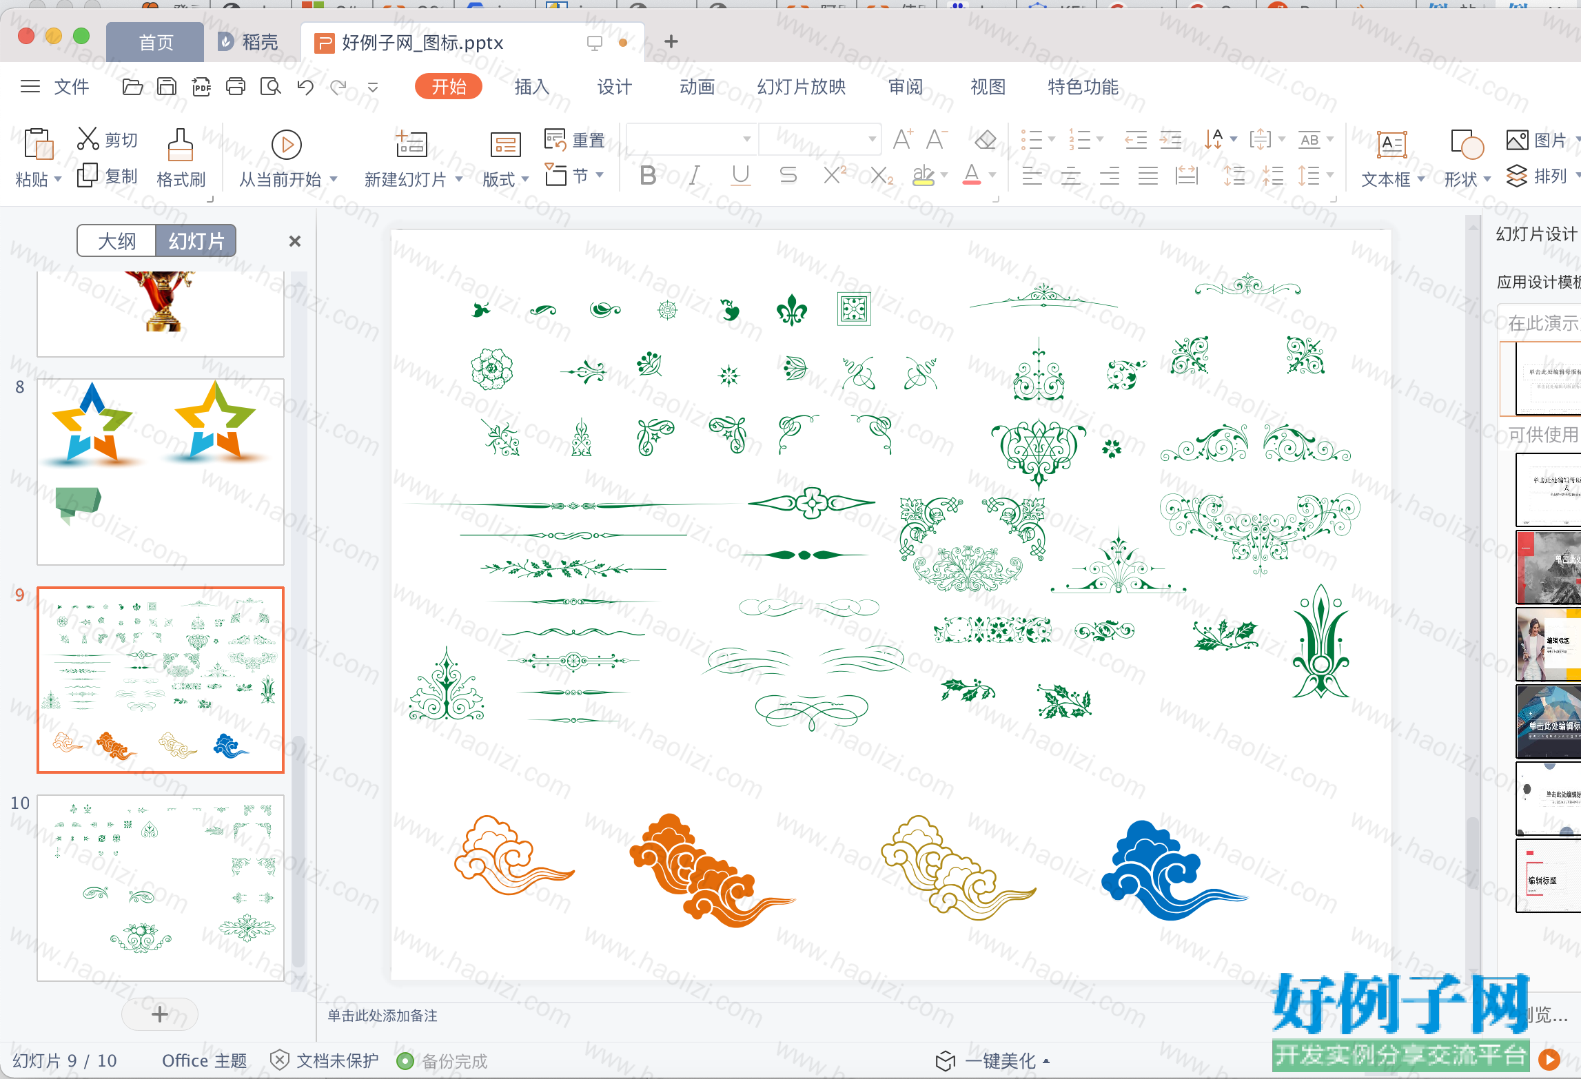Clear formatting with the eraser icon
Viewport: 1581px width, 1079px height.
pyautogui.click(x=986, y=140)
